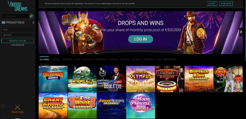The height and width of the screenshot is (119, 246).
Task: Click the Start Duel crossed swords icon
Action: [x=17, y=107]
